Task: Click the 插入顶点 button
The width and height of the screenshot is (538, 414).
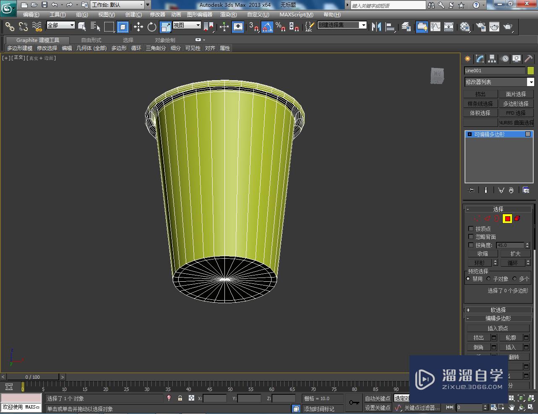Action: point(498,328)
